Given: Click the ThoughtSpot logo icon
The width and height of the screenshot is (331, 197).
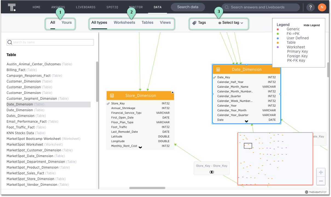Looking at the screenshot, I should [x=11, y=7].
